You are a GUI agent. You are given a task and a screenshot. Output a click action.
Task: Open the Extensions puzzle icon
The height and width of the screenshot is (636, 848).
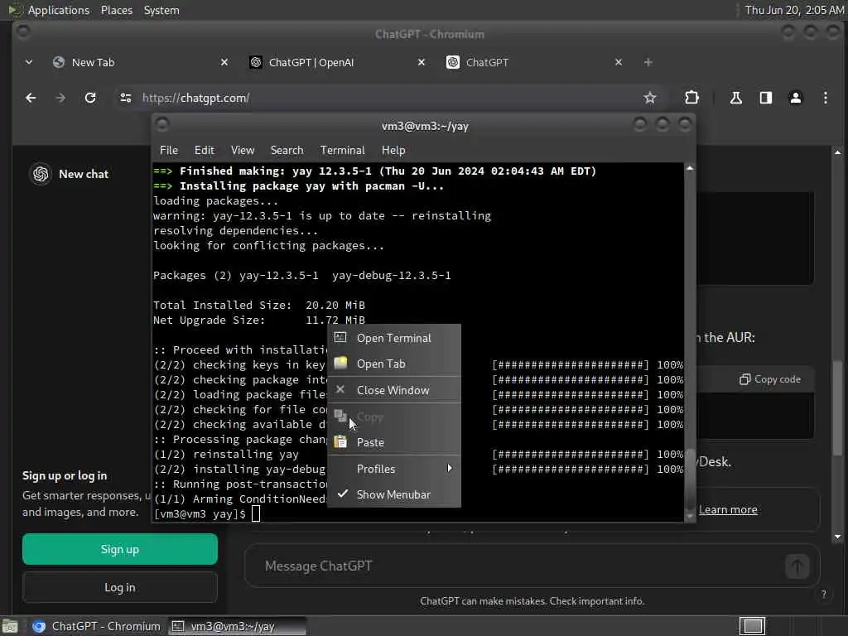pyautogui.click(x=691, y=98)
